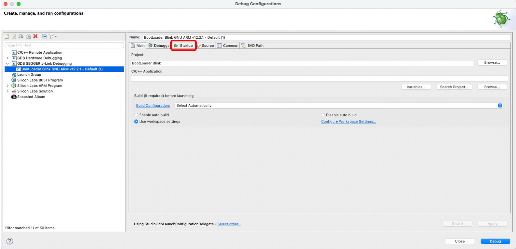Viewport: 516px width, 249px height.
Task: Expand the Silicon Labs ARM Program node
Action: pyautogui.click(x=8, y=86)
